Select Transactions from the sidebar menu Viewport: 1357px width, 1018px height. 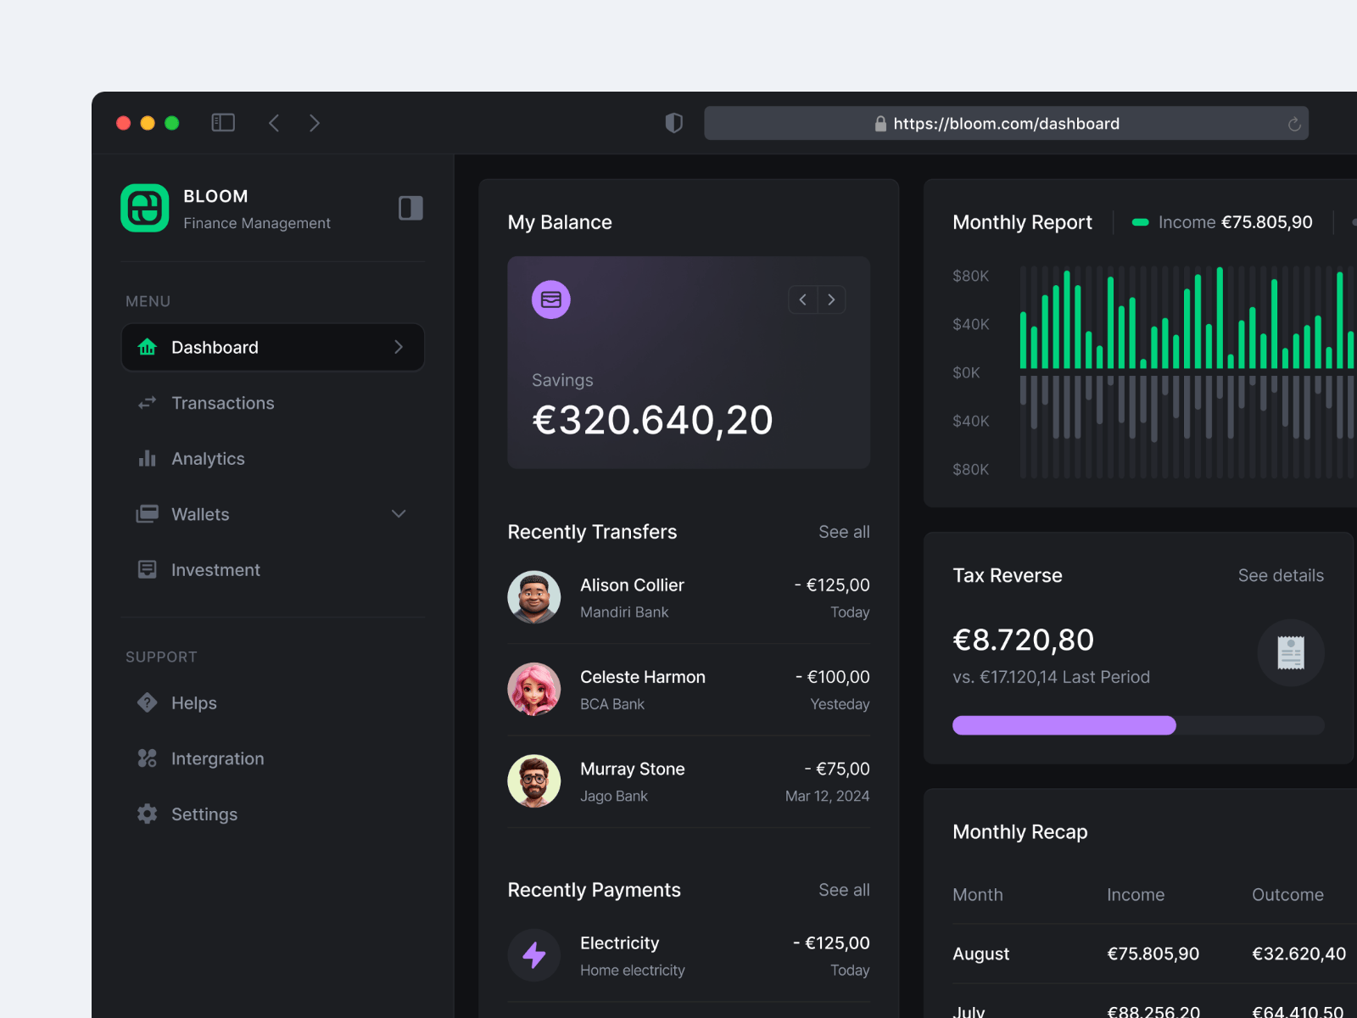pyautogui.click(x=222, y=403)
